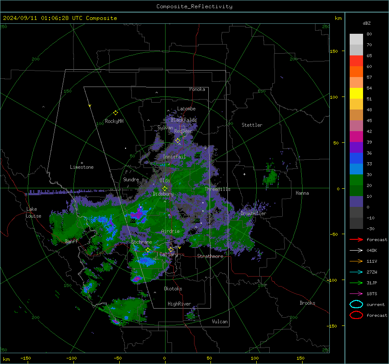Click the yellow diamond marker at Calgary
Image resolution: width=389 pixels, height=364 pixels.
click(171, 249)
